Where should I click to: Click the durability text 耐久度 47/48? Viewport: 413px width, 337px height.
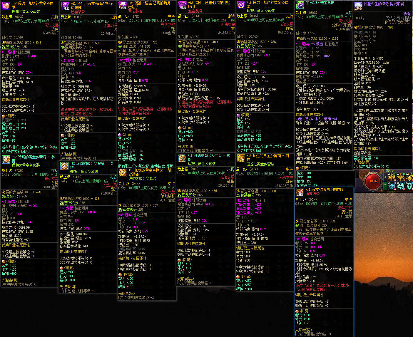tap(306, 33)
